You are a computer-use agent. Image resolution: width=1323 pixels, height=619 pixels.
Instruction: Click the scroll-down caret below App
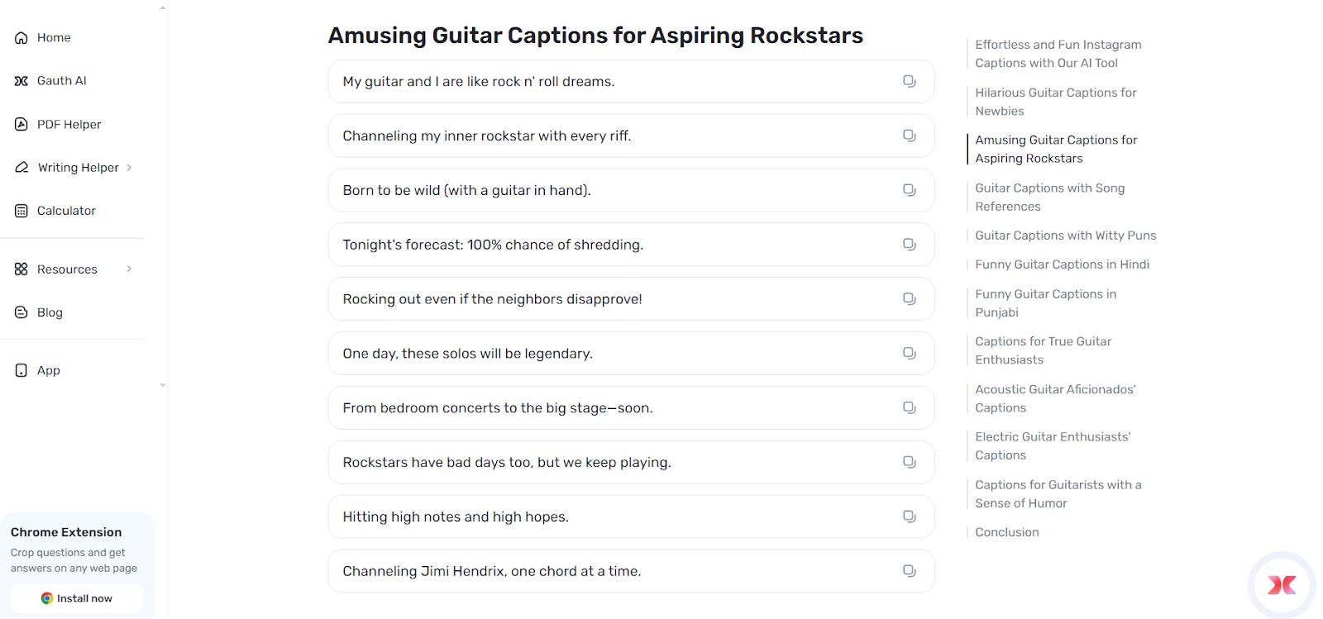coord(162,385)
